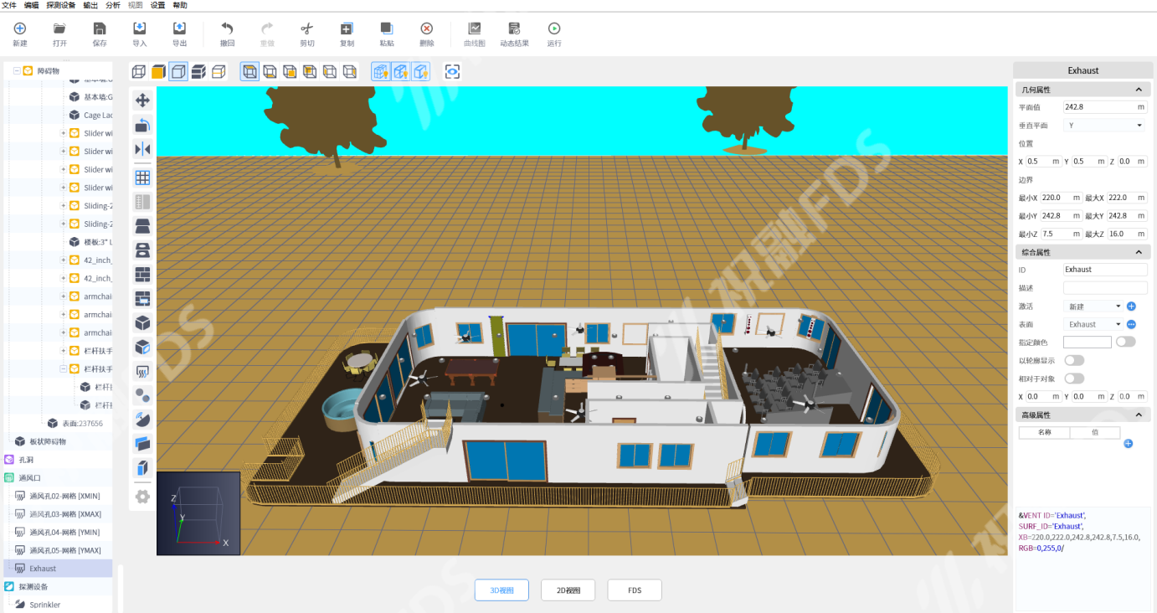Select the move tool in the viewport sidebar
The height and width of the screenshot is (613, 1157).
click(x=142, y=100)
